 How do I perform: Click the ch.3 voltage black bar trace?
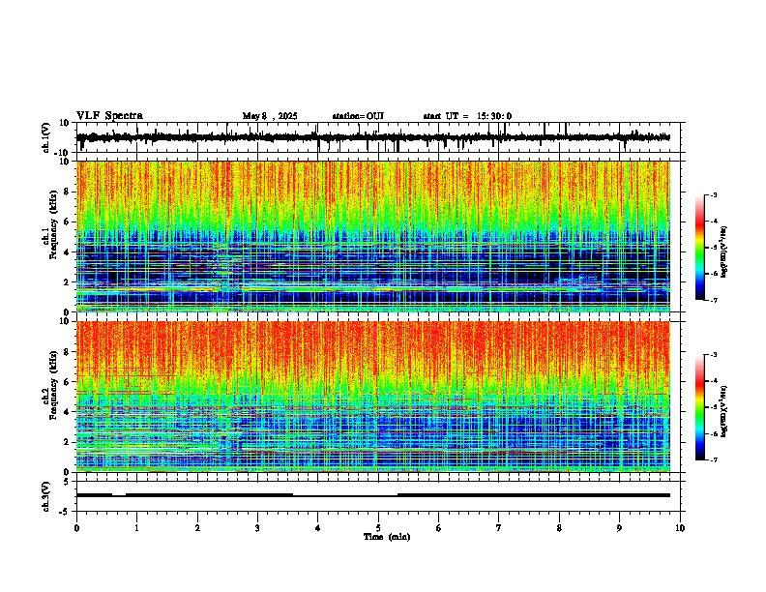pyautogui.click(x=372, y=495)
